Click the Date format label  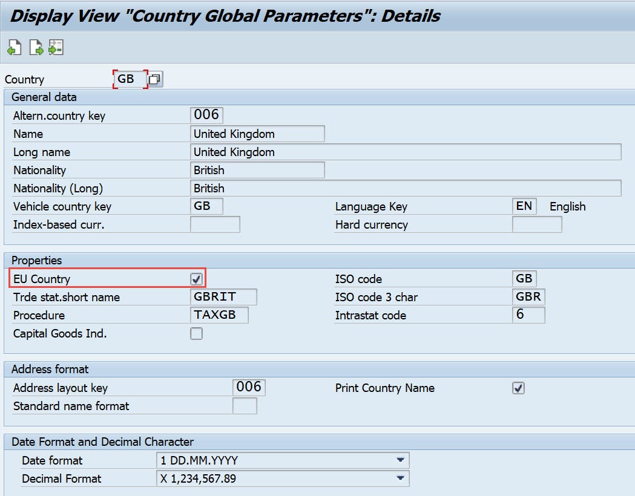(52, 460)
